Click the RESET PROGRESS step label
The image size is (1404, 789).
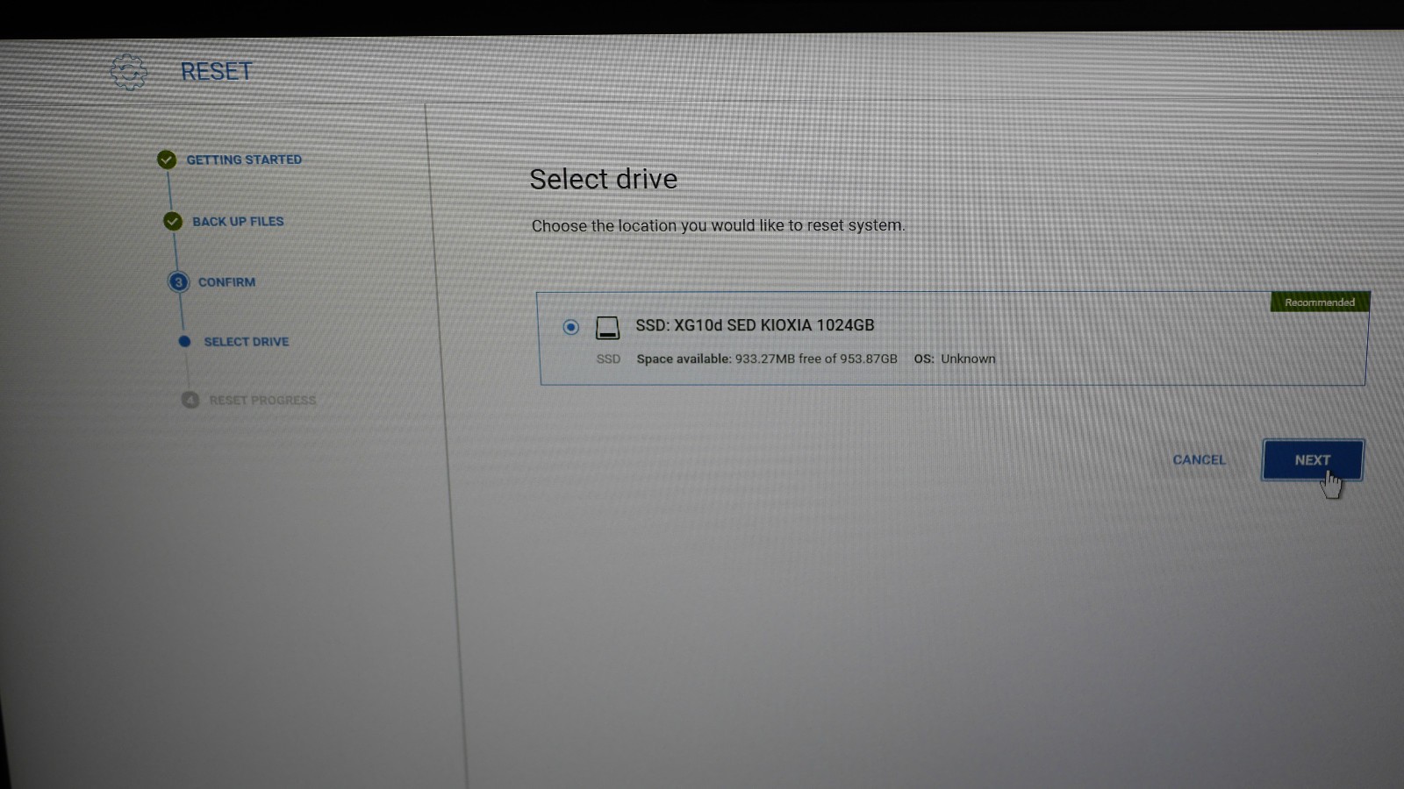coord(262,401)
